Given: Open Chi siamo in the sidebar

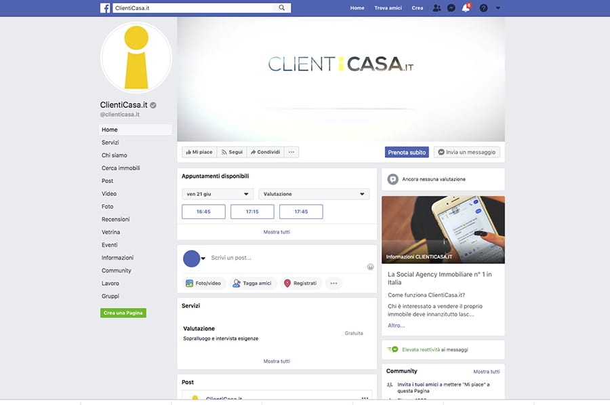Looking at the screenshot, I should click(115, 155).
